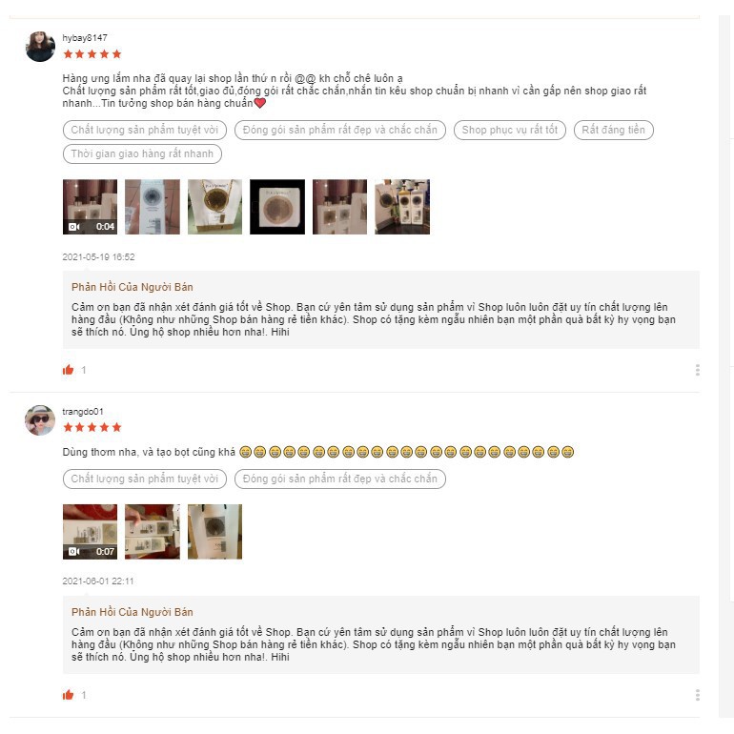
Task: Select the first review's 'Chất lượng sản phẩm tuyệt vời' tag
Action: (145, 130)
